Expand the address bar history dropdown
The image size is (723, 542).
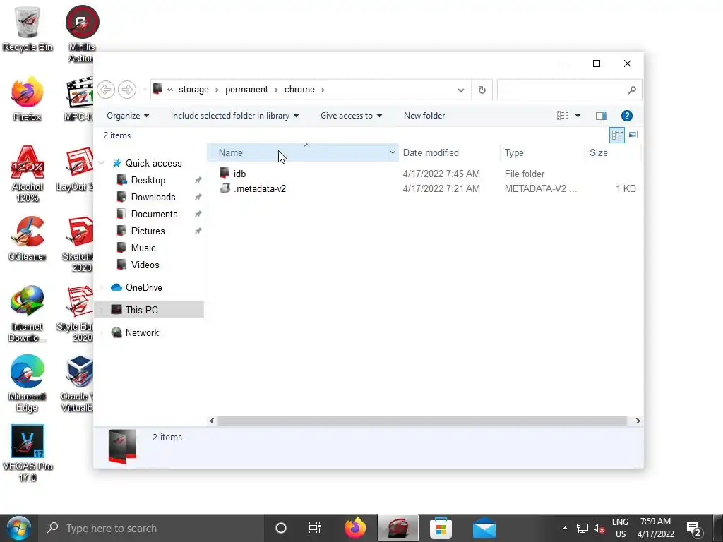[x=460, y=90]
